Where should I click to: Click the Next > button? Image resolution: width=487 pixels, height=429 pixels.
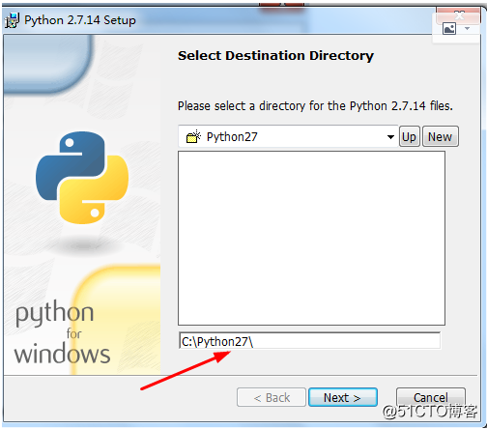pyautogui.click(x=343, y=397)
